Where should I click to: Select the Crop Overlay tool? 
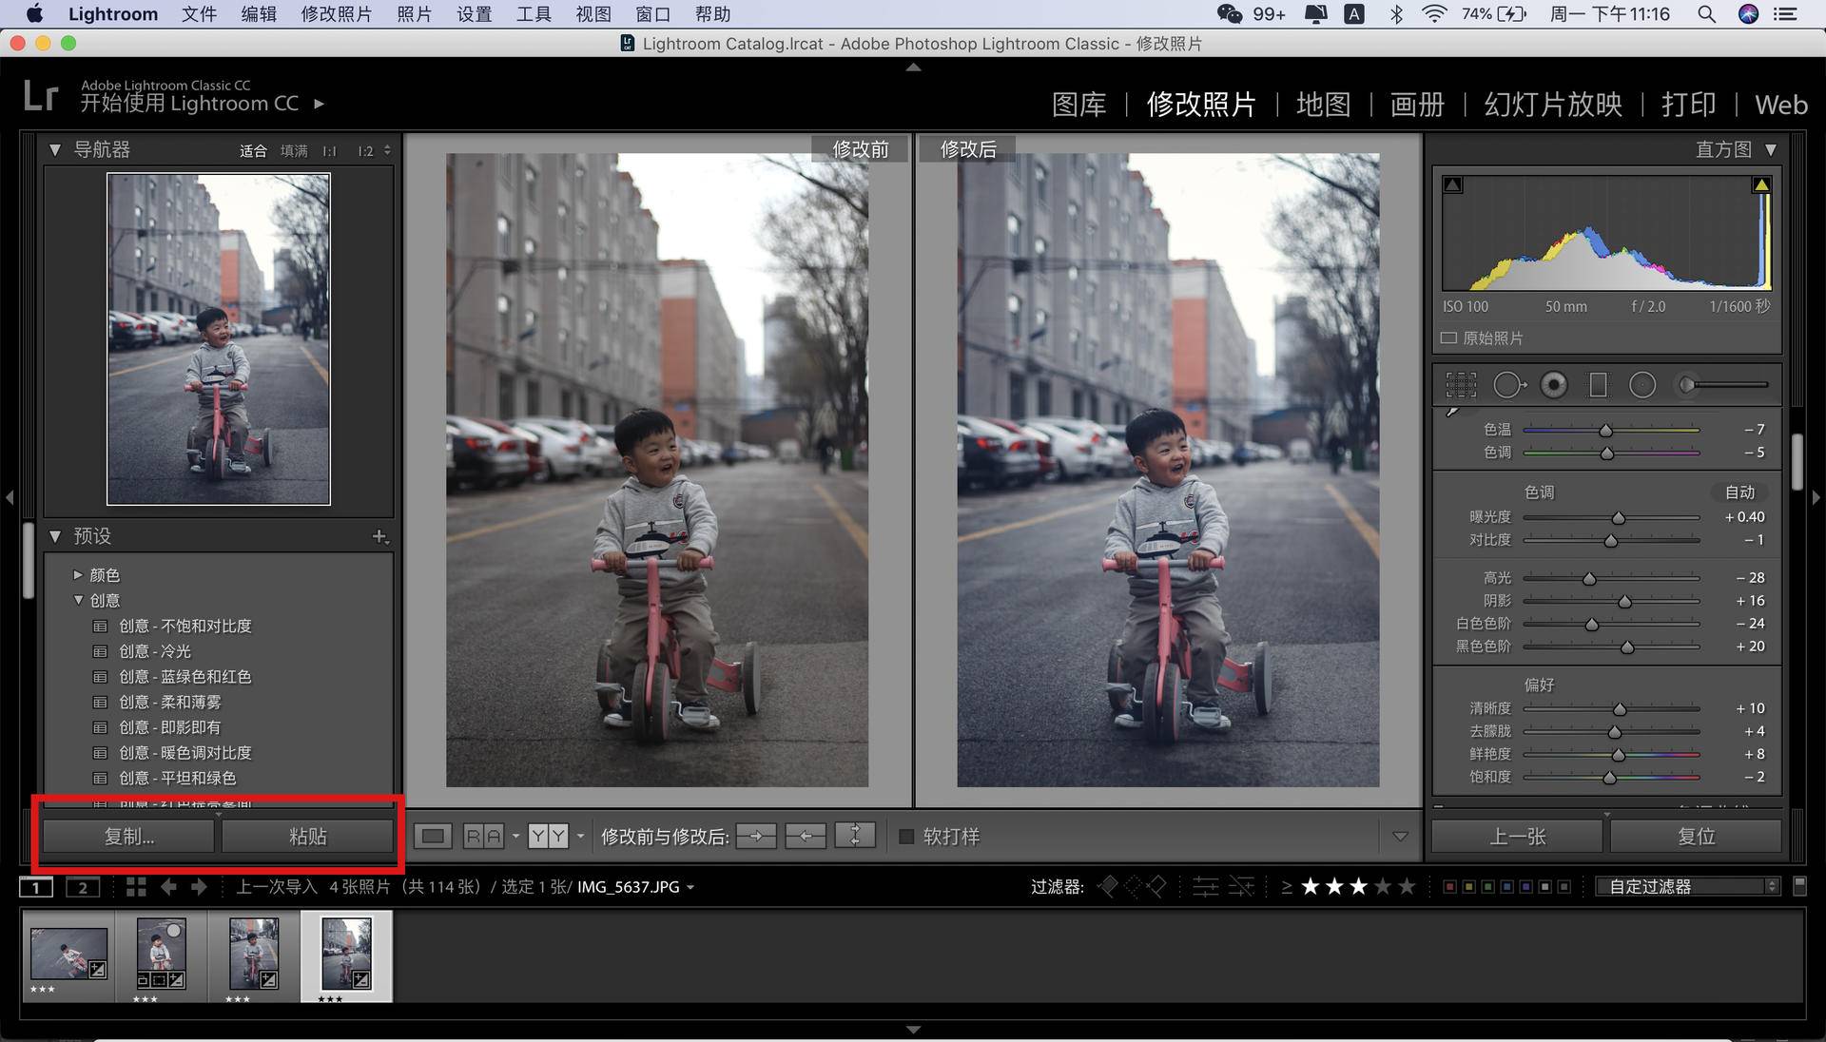(x=1461, y=385)
